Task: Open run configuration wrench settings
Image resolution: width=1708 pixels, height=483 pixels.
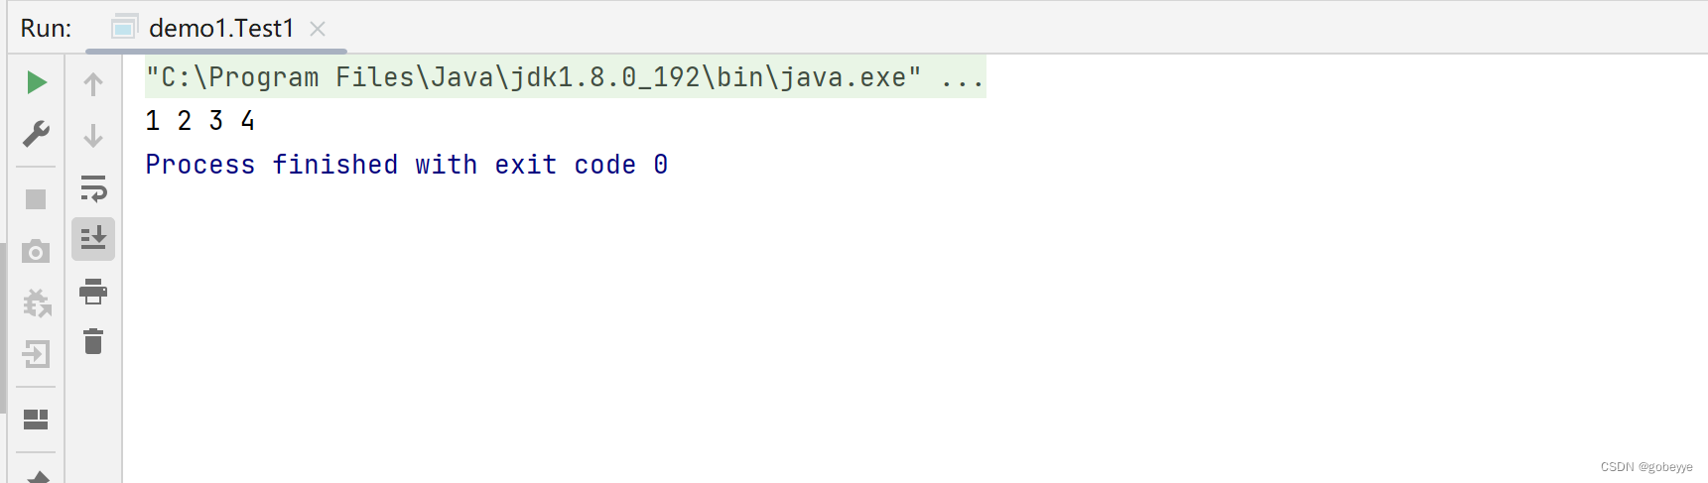Action: (37, 134)
